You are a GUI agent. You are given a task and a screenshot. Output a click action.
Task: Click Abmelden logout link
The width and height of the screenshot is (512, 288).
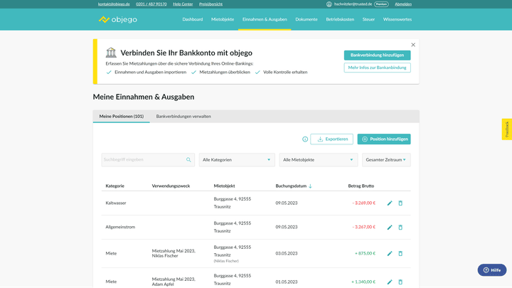[x=403, y=4]
